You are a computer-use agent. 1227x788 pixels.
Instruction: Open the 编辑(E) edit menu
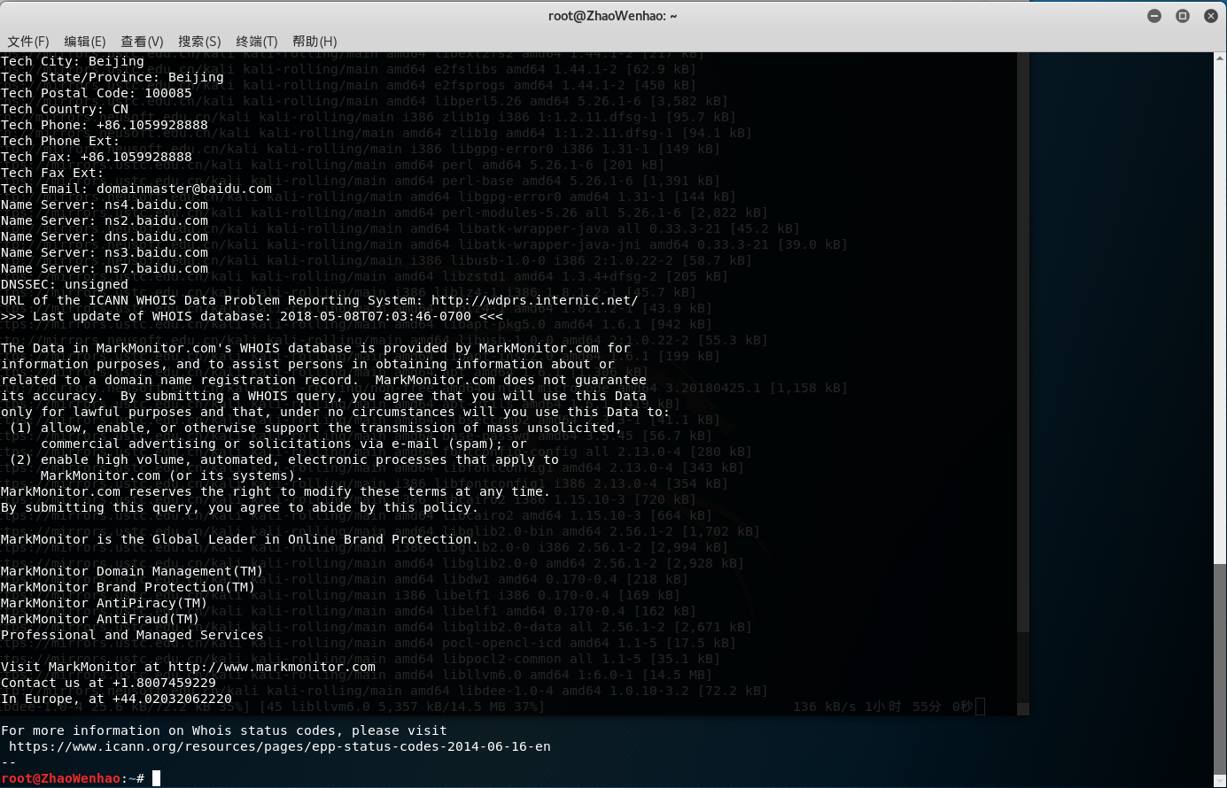pos(85,42)
